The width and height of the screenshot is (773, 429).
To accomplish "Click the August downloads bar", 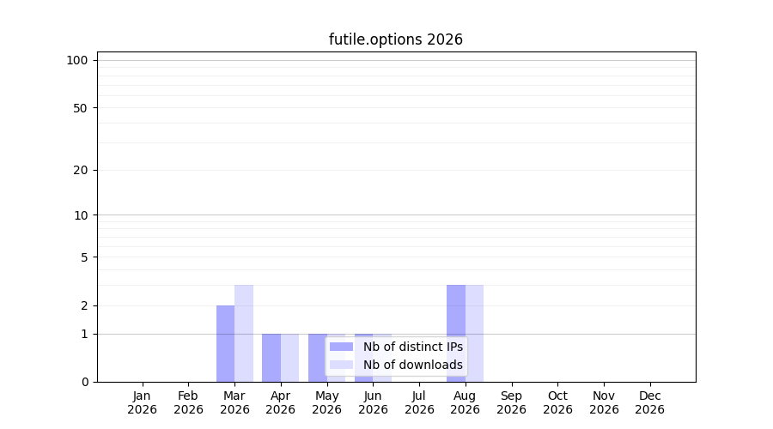I will tap(474, 334).
